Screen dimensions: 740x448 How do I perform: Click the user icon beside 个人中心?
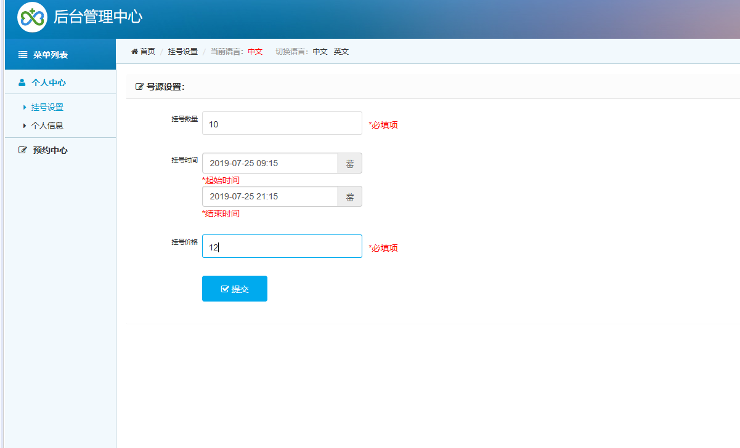tap(22, 82)
